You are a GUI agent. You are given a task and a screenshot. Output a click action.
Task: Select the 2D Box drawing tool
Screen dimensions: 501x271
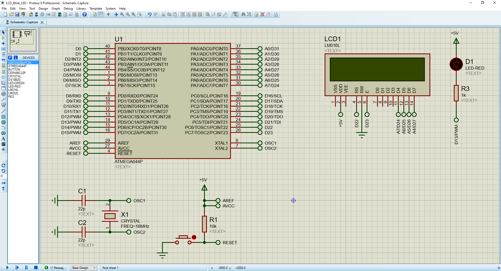click(3, 117)
